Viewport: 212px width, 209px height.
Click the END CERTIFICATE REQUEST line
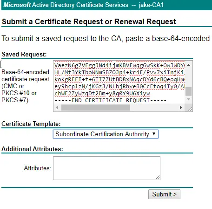(110, 100)
